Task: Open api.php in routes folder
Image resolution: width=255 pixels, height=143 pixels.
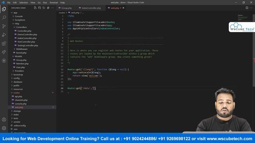Action: 18,97
